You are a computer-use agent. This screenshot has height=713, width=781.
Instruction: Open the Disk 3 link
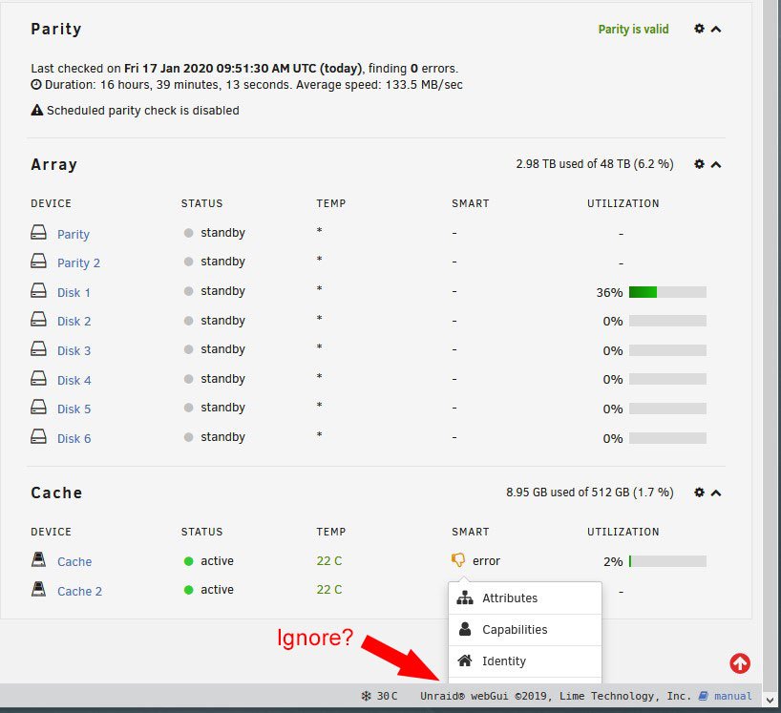click(74, 350)
